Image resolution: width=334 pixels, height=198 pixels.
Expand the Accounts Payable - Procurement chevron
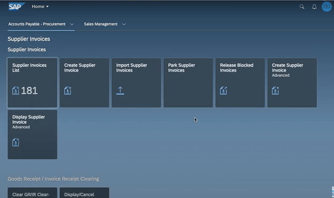(72, 24)
